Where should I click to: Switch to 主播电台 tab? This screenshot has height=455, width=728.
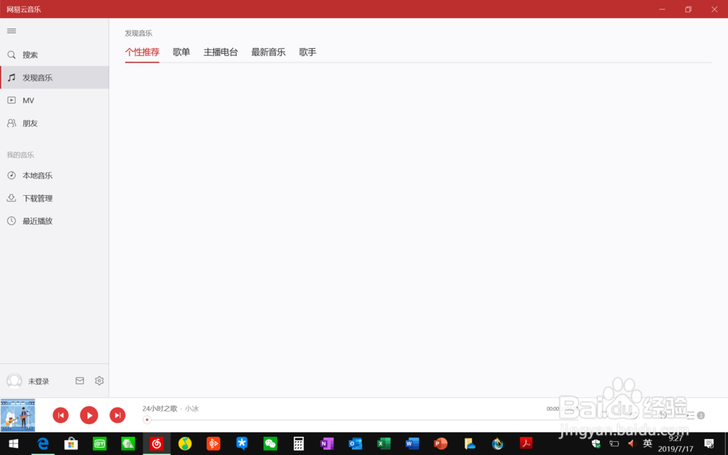221,52
